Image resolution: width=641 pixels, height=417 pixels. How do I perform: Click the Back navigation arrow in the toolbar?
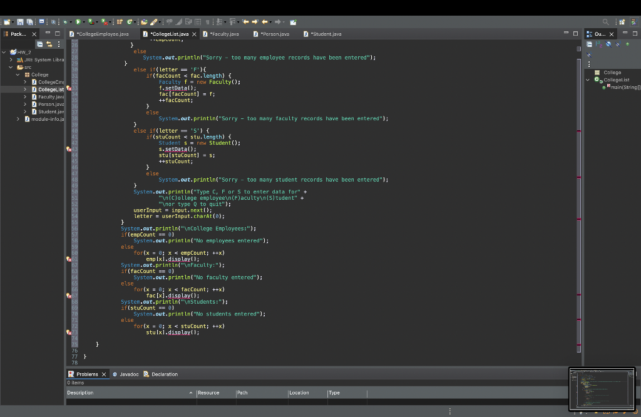click(x=264, y=22)
